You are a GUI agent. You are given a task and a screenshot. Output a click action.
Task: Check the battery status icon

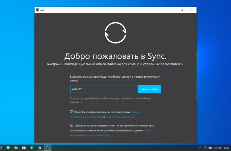point(210,148)
